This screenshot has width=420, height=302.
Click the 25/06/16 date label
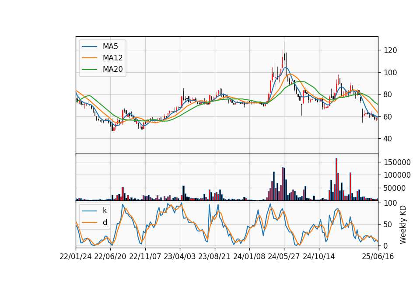tap(378, 256)
